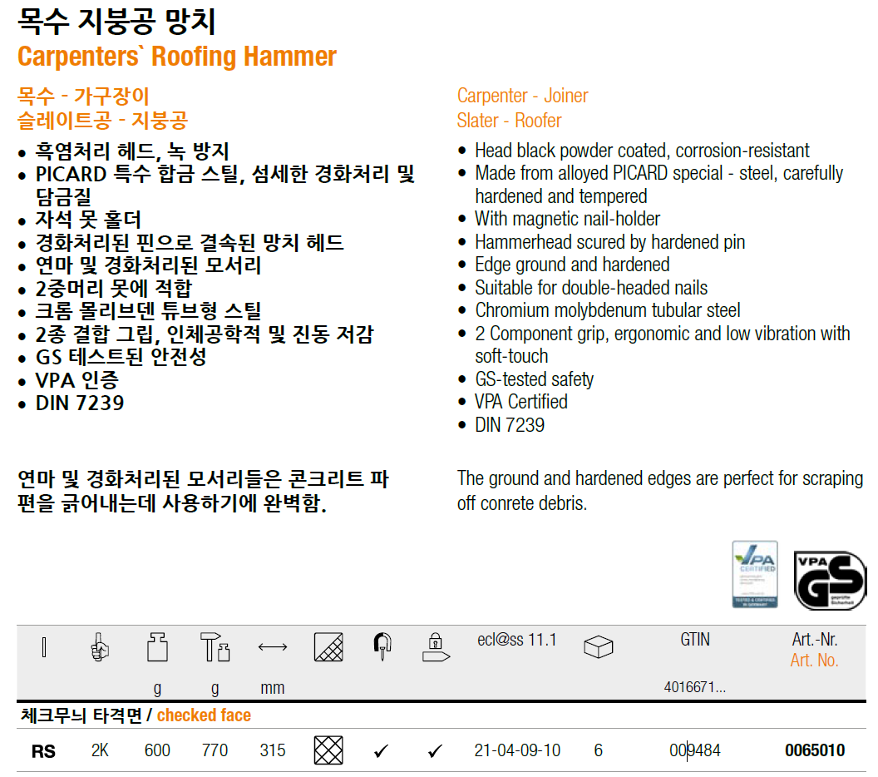Click the English 'DIN 7239' bullet
Viewport: 878px width, 777px height.
[x=510, y=425]
